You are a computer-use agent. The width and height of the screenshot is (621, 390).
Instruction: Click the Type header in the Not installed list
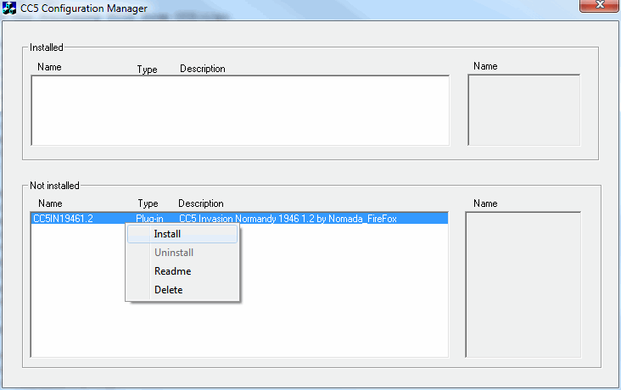[x=148, y=203]
